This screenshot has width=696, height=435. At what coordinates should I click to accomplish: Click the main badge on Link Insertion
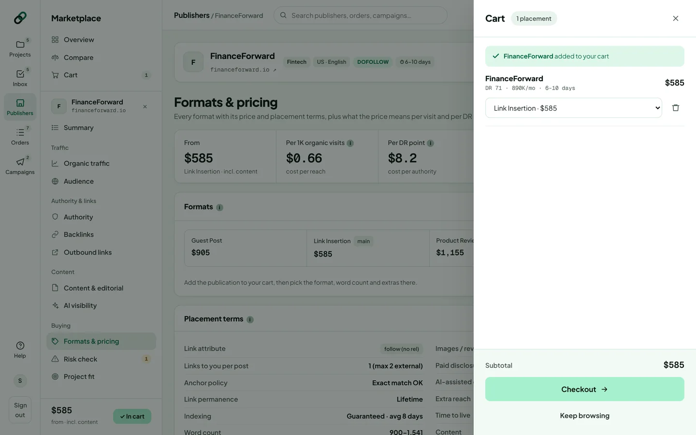[363, 241]
